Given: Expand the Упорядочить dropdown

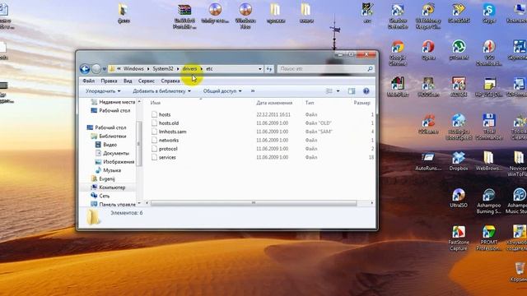Looking at the screenshot, I should (x=103, y=91).
